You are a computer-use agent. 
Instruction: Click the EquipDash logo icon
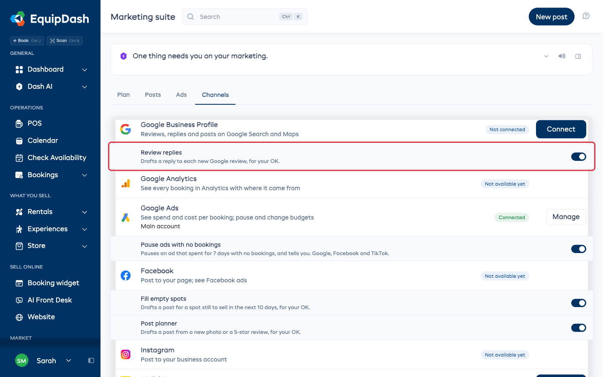click(18, 18)
